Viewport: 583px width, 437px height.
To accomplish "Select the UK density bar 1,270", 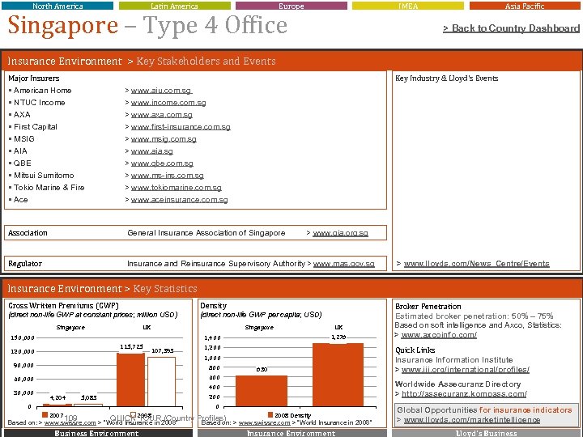I will [x=338, y=375].
